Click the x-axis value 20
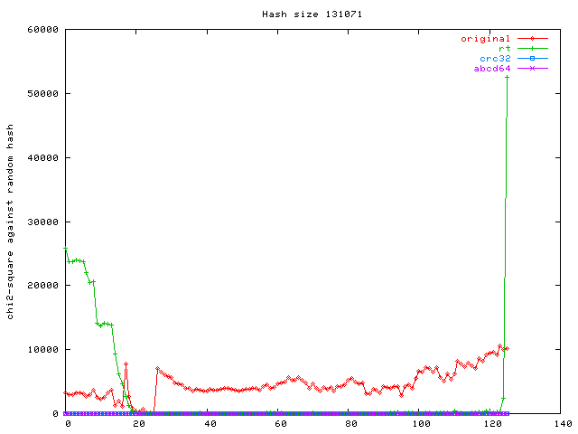This screenshot has height=434, width=578. [139, 424]
